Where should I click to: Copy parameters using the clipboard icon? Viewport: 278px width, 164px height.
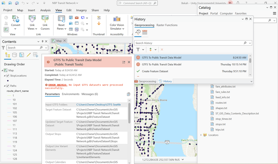(129, 94)
